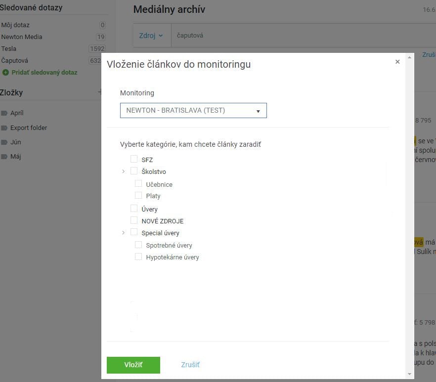Click the dialog scrollbar up arrow
Image resolution: width=436 pixels, height=382 pixels.
point(409,57)
